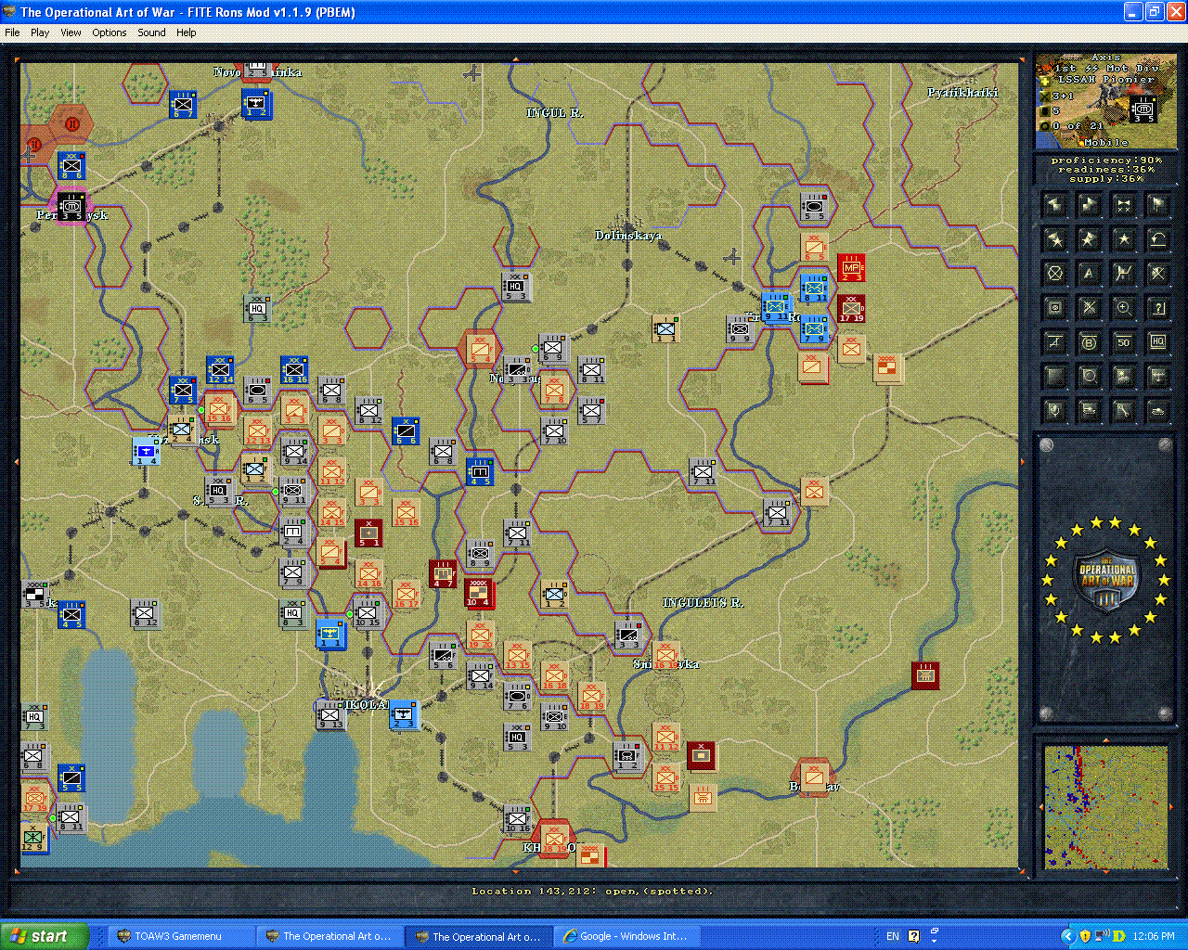
Task: Click the dark square button in sixth row
Action: click(x=1054, y=377)
